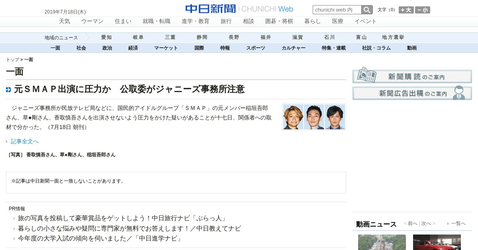Screen dimensions: 478x250
Task: Click the search magnifier button
Action: (x=367, y=10)
